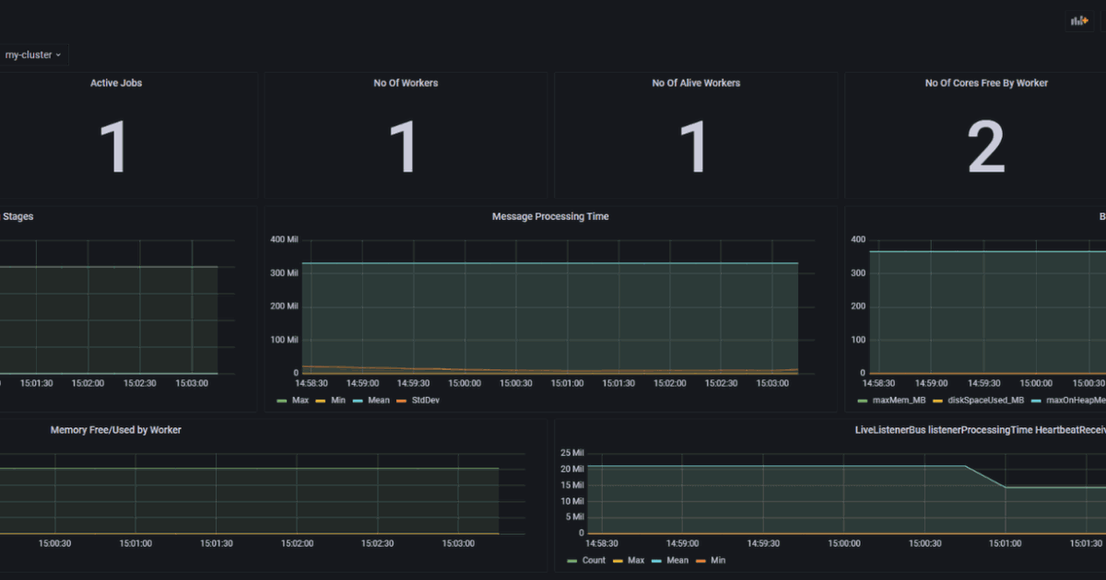Open No Of Cores Free By Worker title

[986, 83]
